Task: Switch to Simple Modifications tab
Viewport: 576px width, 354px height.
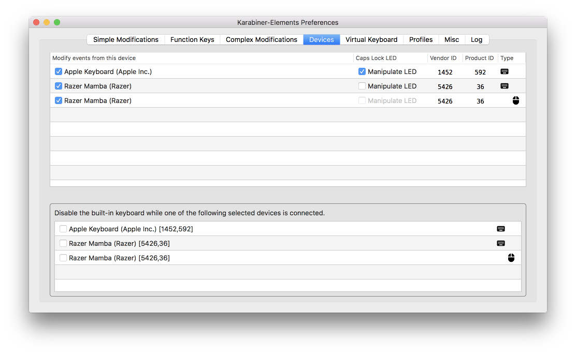Action: click(x=126, y=40)
